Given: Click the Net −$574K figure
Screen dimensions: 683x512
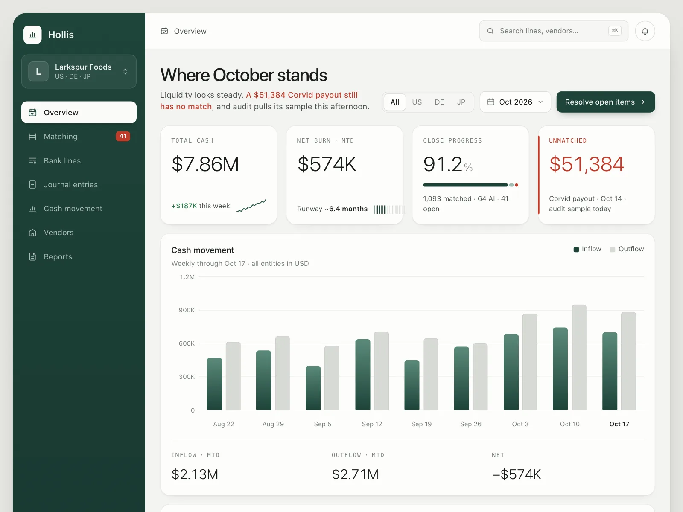Looking at the screenshot, I should (517, 474).
